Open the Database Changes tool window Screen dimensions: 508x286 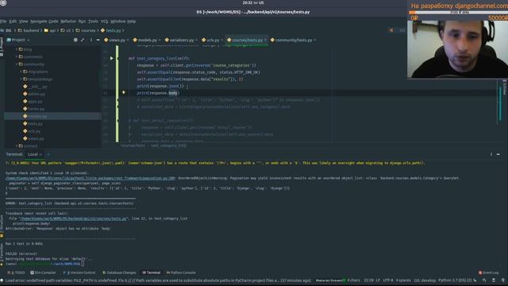(119, 273)
